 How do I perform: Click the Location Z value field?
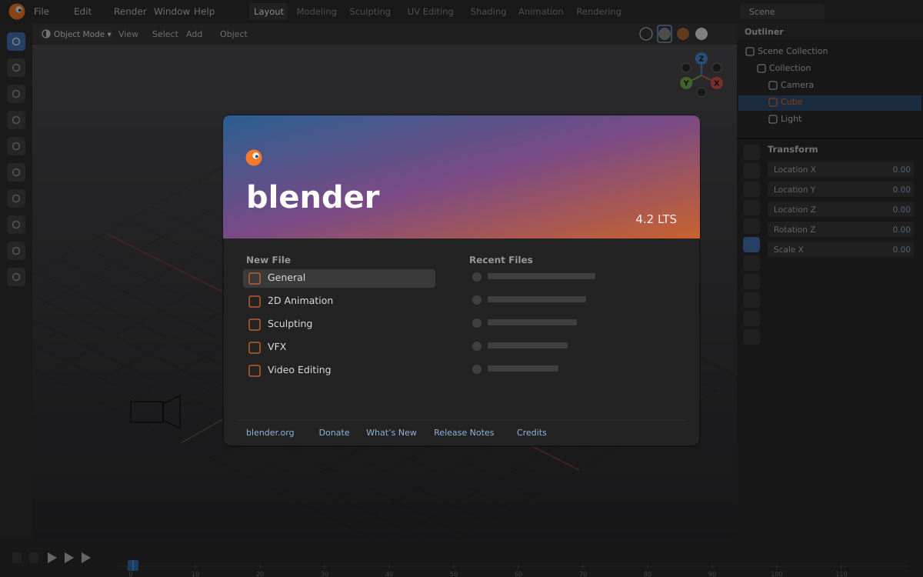841,209
